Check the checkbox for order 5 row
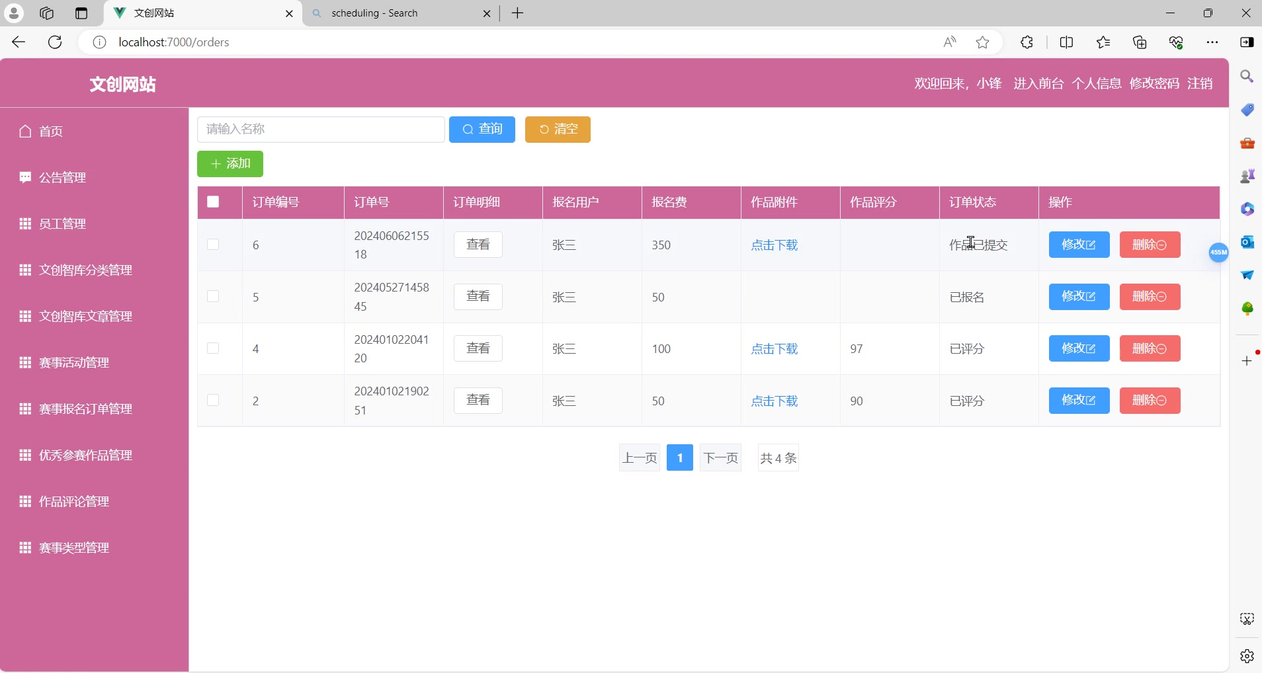 (x=213, y=296)
